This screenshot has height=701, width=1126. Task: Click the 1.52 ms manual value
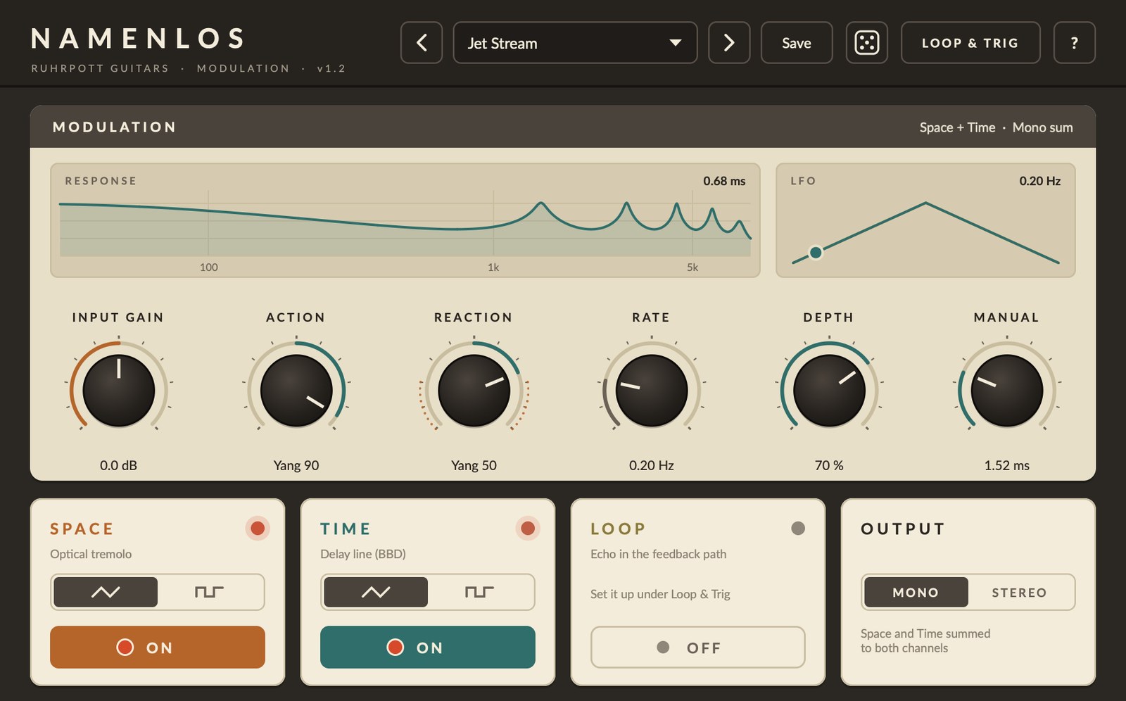click(x=1007, y=465)
